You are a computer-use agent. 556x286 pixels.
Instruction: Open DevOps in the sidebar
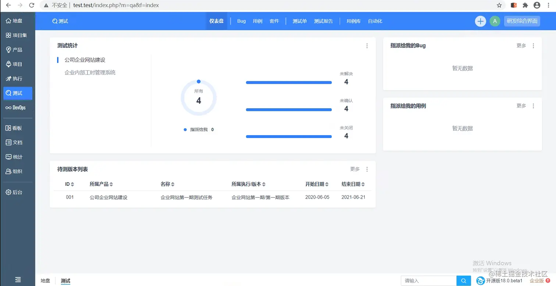(x=18, y=108)
